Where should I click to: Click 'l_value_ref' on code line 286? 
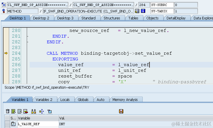(134, 65)
